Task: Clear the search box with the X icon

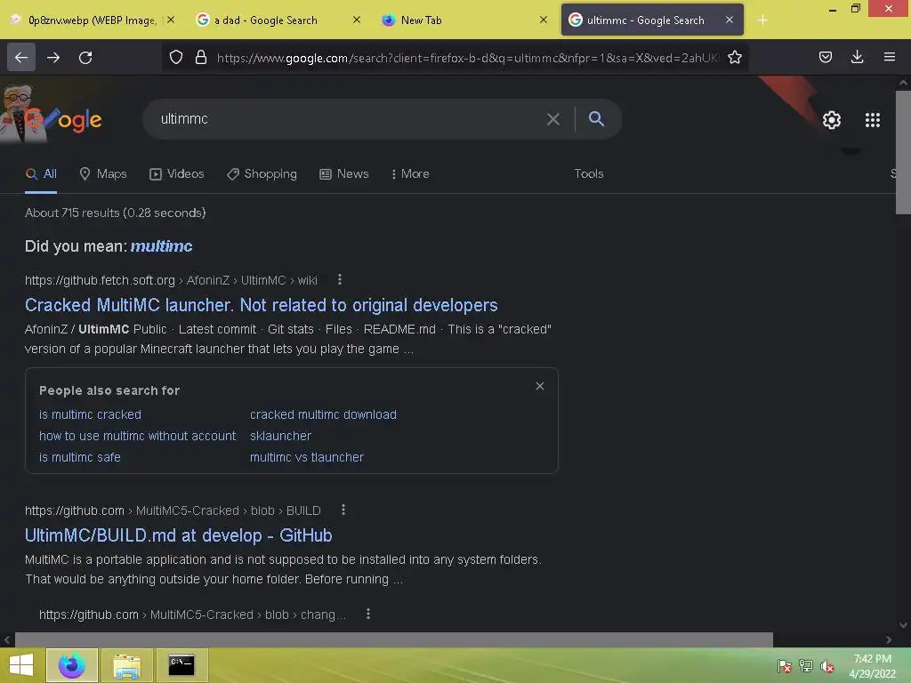Action: click(x=553, y=119)
